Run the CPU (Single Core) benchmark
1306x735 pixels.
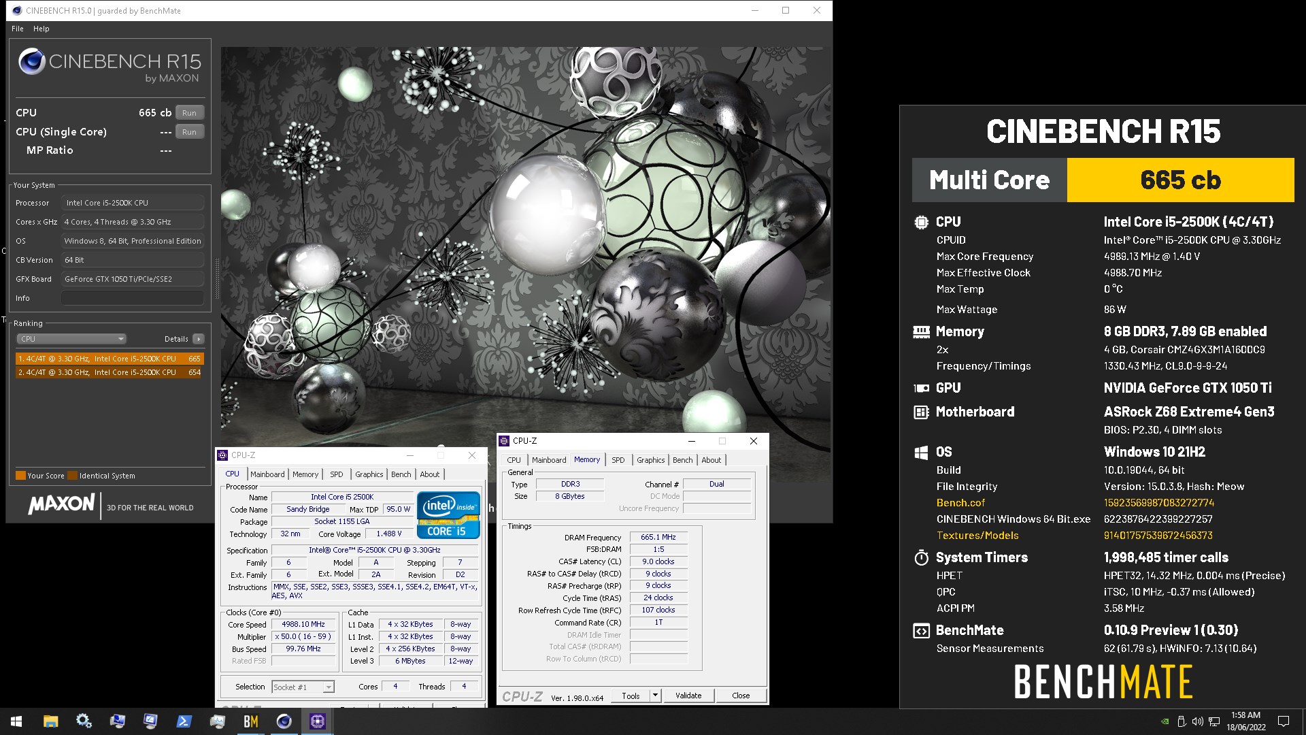coord(189,132)
